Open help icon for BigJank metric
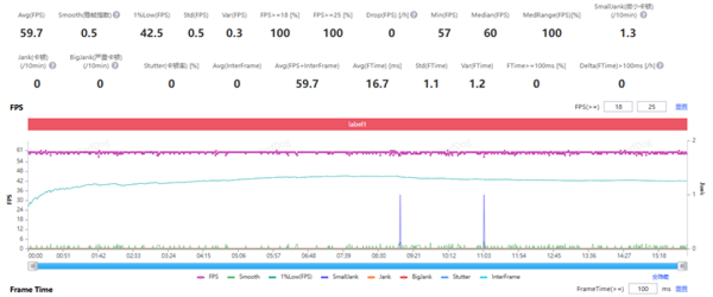This screenshot has width=713, height=297. (115, 66)
